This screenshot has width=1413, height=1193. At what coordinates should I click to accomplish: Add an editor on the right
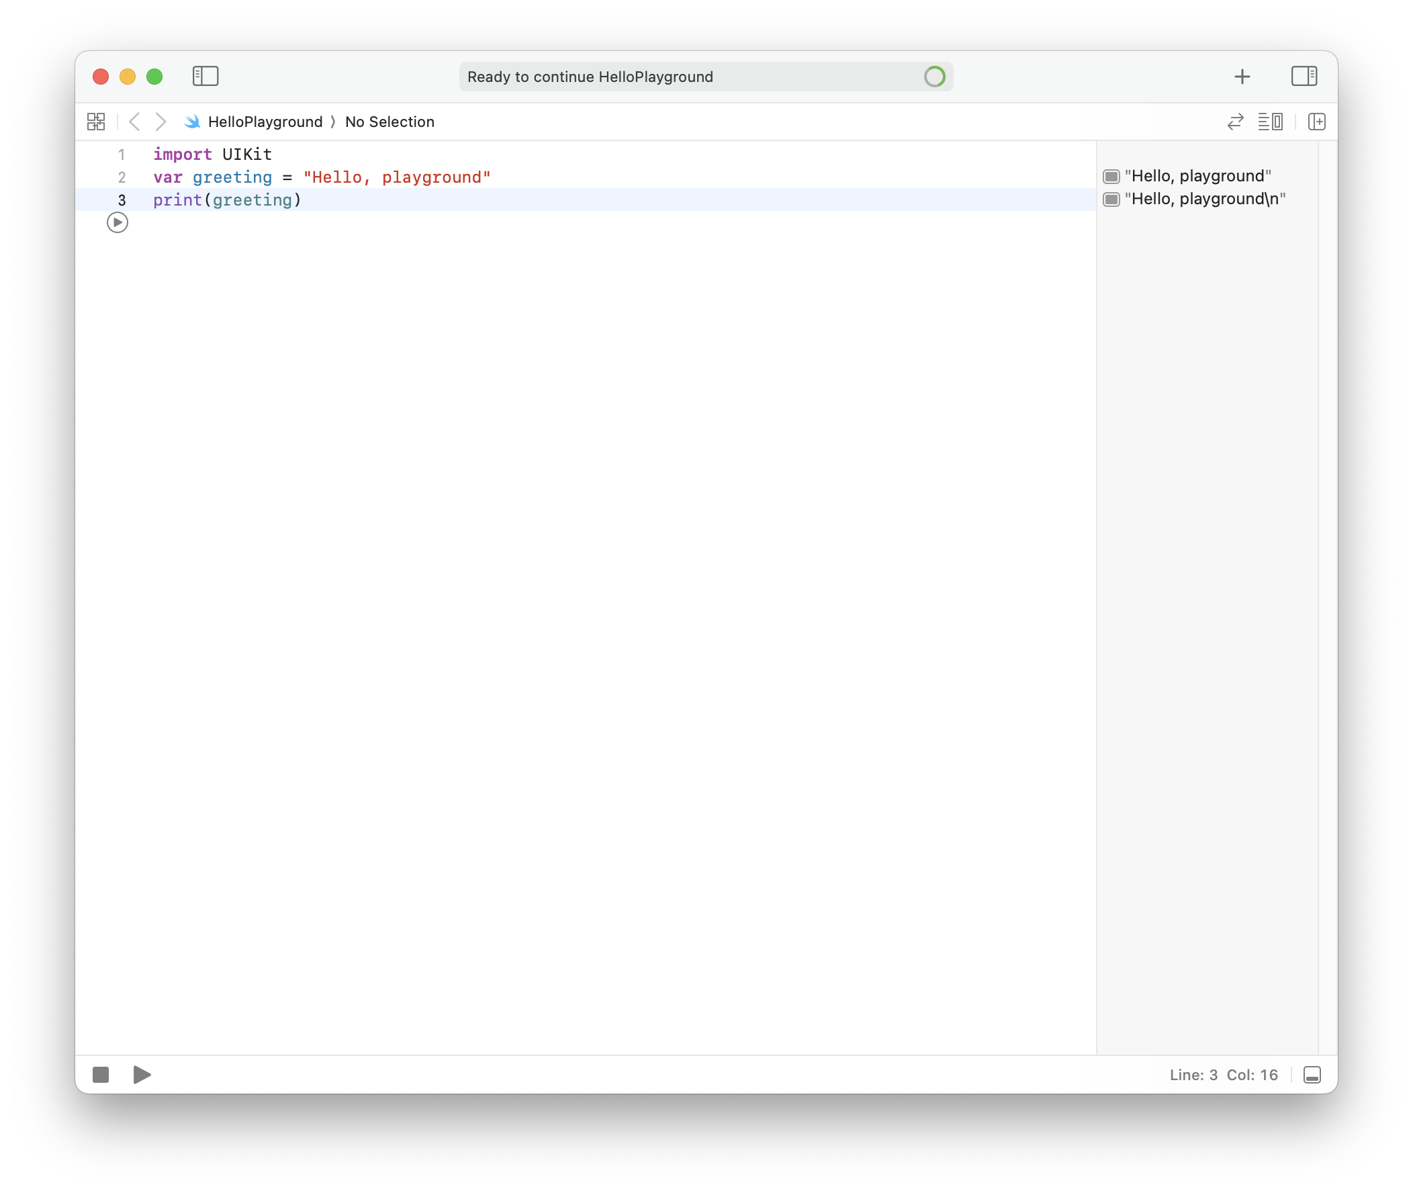click(x=1316, y=122)
